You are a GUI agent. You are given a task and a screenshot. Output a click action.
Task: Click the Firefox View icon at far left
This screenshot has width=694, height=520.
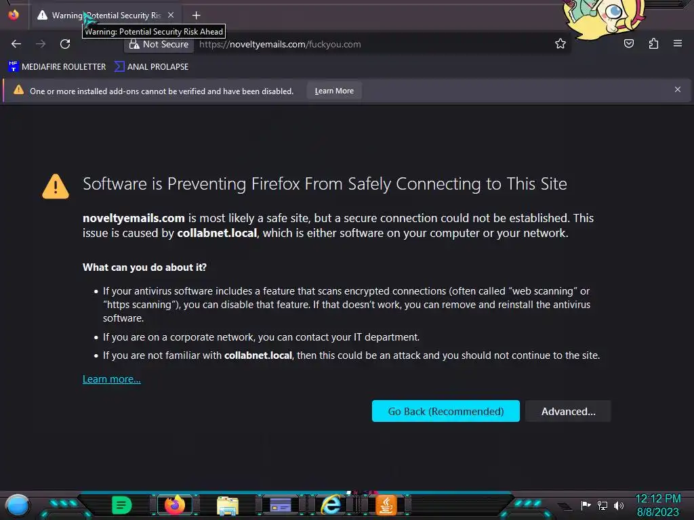tap(14, 15)
